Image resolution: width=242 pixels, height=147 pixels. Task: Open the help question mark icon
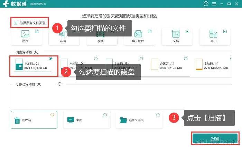click(x=206, y=4)
